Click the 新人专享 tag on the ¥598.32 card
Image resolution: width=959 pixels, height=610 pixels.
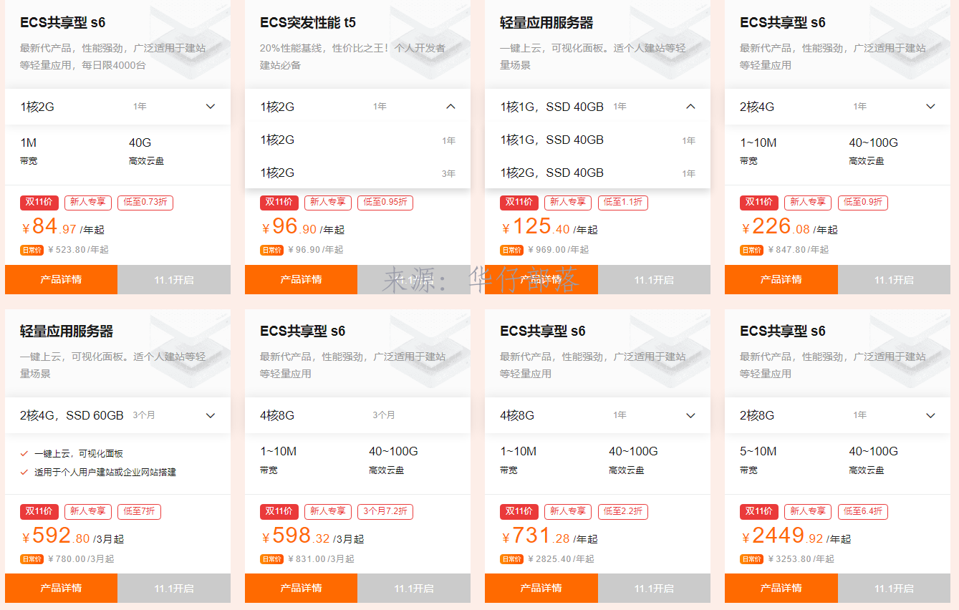328,511
